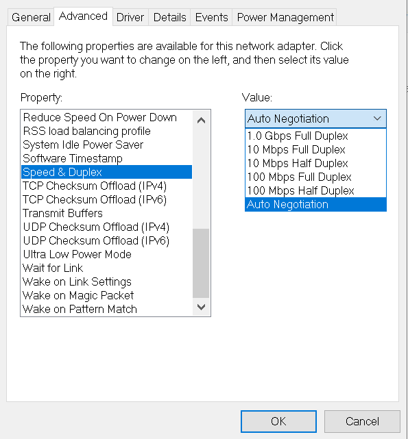Image resolution: width=408 pixels, height=439 pixels.
Task: Select Wake on Pattern Match property
Action: [x=107, y=310]
